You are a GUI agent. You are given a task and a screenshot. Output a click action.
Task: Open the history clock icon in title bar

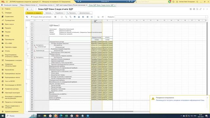tap(174, 2)
